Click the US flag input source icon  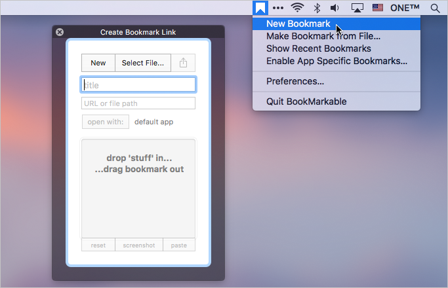377,8
